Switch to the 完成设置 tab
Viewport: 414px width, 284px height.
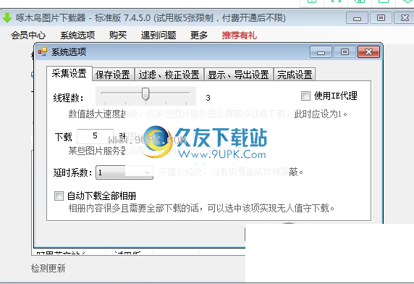[295, 75]
